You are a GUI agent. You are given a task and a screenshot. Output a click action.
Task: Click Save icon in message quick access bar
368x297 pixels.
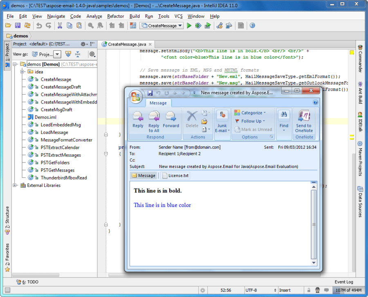click(x=150, y=93)
